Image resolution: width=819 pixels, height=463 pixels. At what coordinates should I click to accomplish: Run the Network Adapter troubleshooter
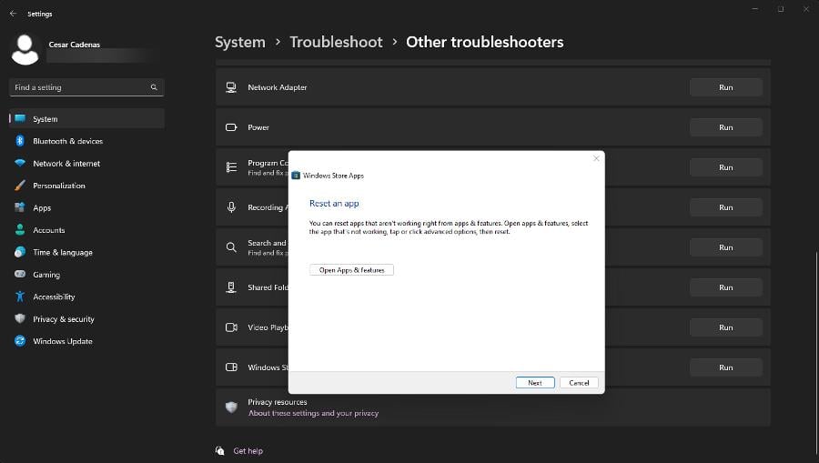tap(725, 87)
